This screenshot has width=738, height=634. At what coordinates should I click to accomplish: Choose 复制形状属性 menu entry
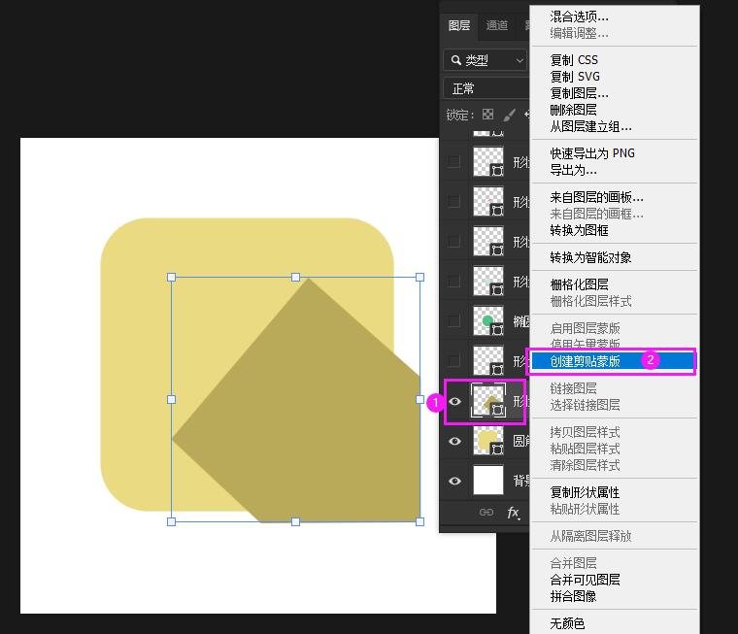(585, 492)
